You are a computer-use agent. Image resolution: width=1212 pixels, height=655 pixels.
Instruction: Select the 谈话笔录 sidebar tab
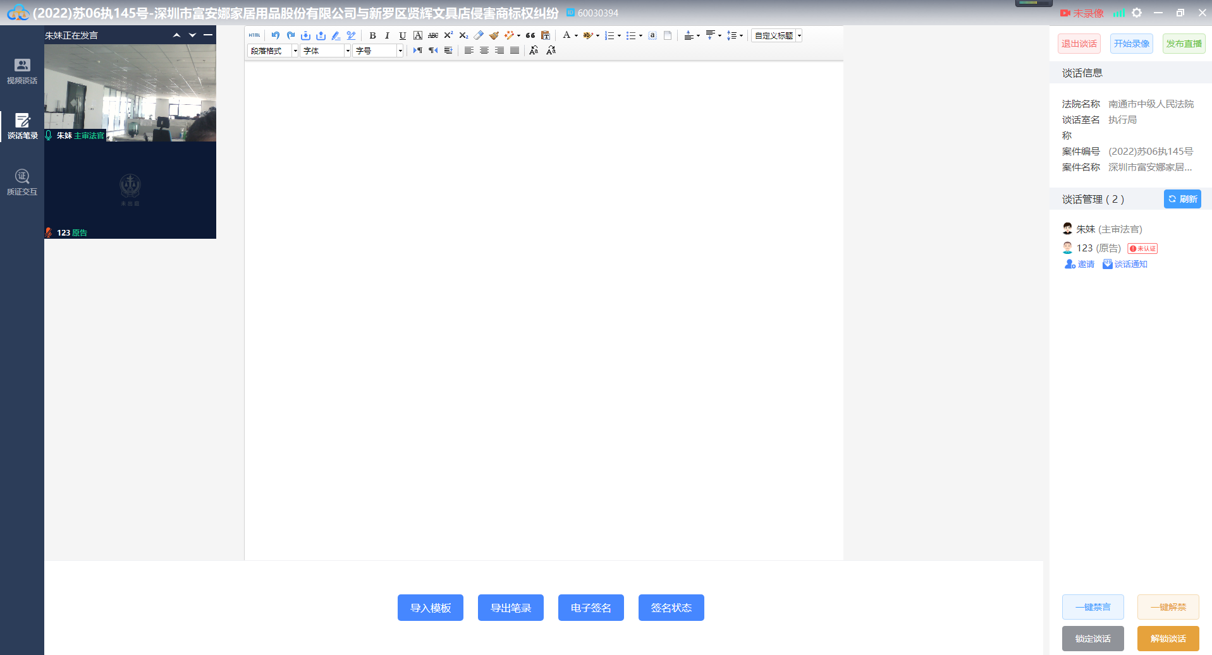(22, 126)
